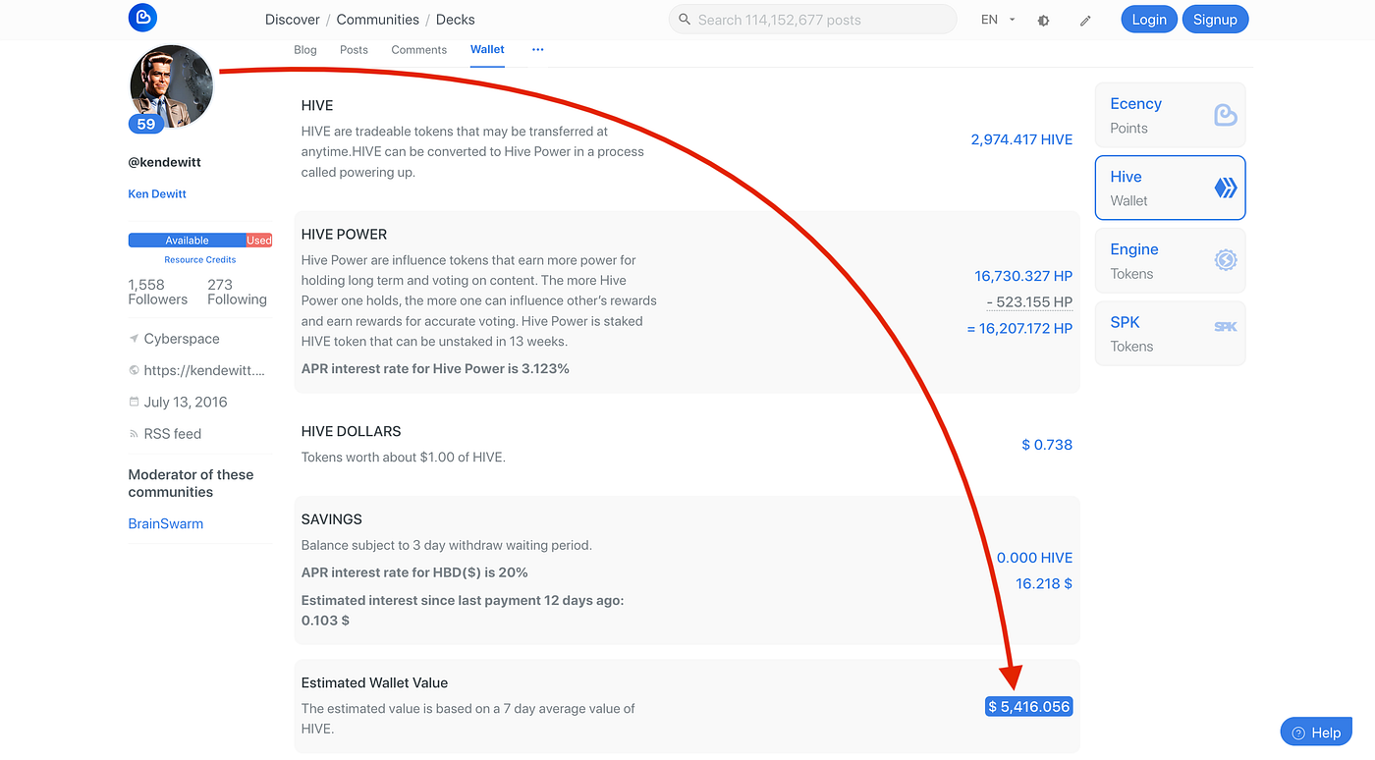Screen dimensions: 1375x760
Task: Open the Ecency logo home icon
Action: pyautogui.click(x=142, y=18)
